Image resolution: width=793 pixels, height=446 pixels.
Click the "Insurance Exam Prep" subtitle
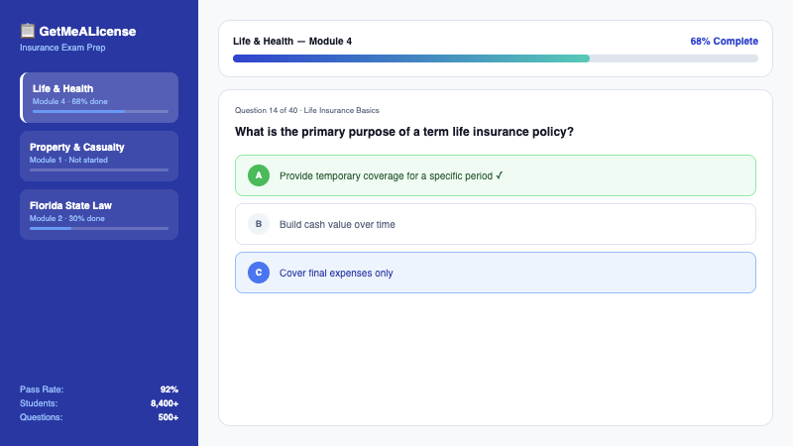(60, 48)
